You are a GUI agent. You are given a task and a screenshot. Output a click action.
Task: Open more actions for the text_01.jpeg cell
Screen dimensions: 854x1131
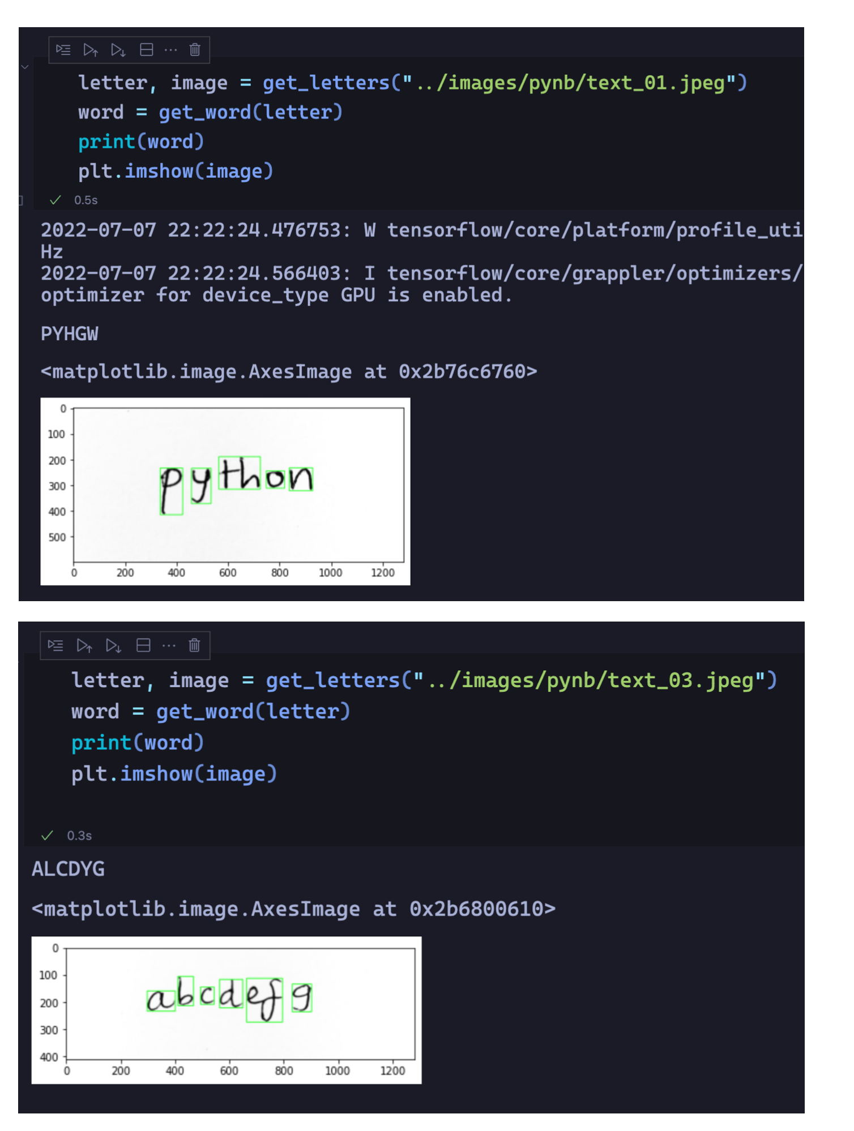(x=170, y=50)
